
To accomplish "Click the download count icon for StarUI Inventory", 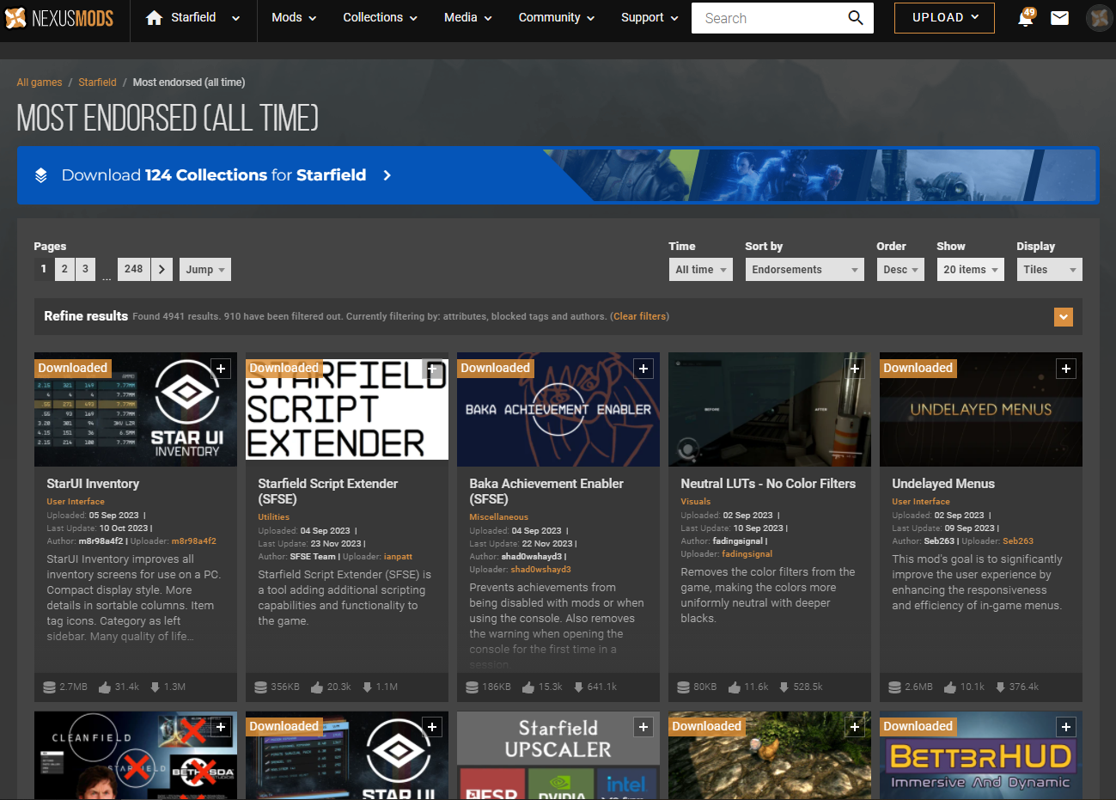I will coord(156,687).
